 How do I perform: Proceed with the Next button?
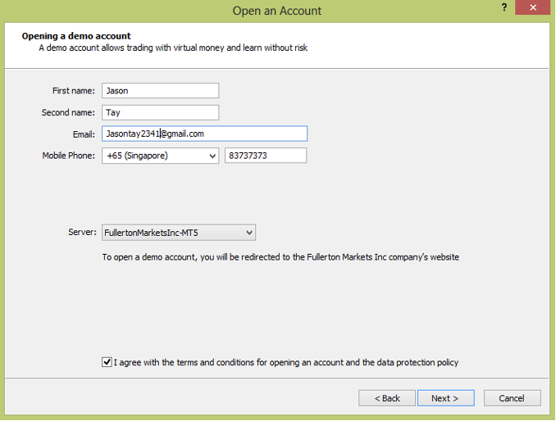point(446,398)
